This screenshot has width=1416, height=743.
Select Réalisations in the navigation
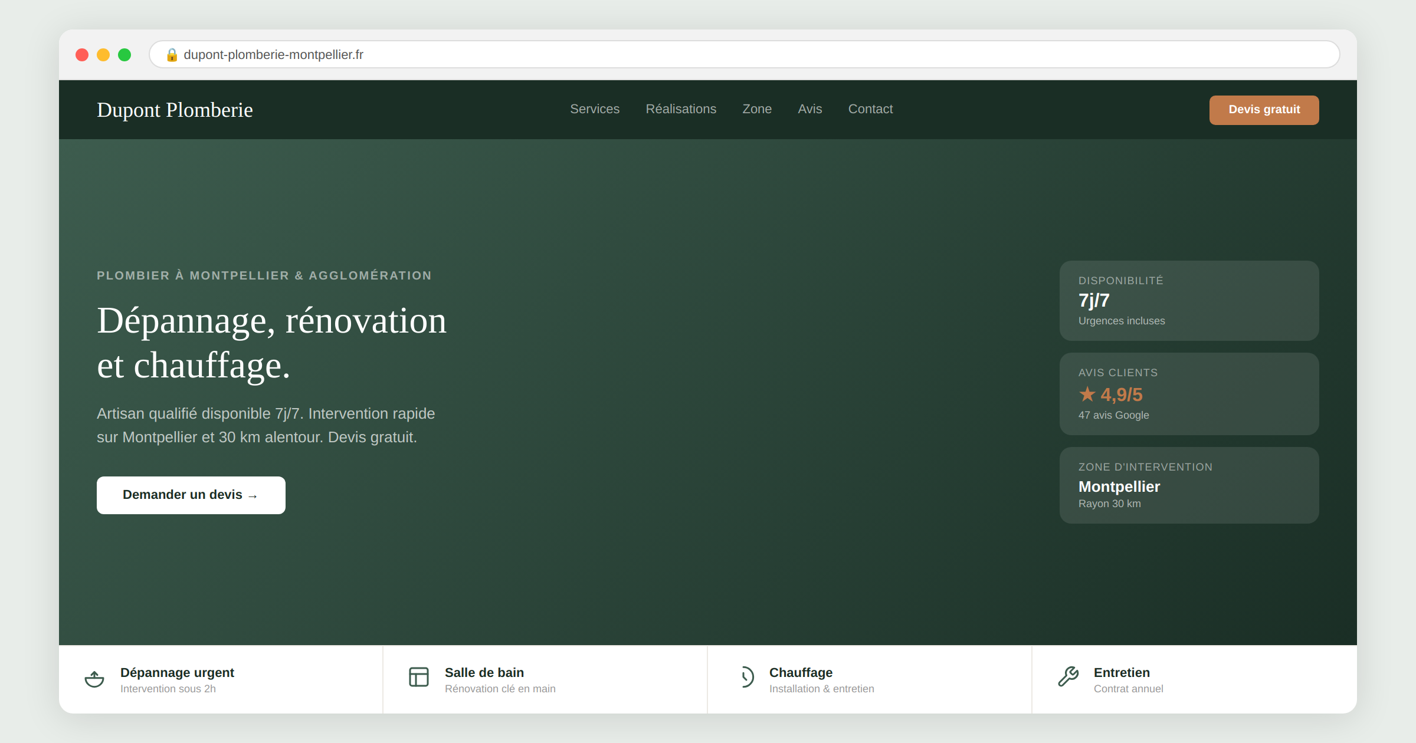click(x=681, y=109)
